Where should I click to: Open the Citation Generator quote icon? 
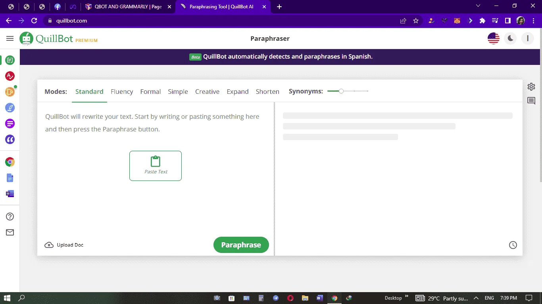coord(10,139)
